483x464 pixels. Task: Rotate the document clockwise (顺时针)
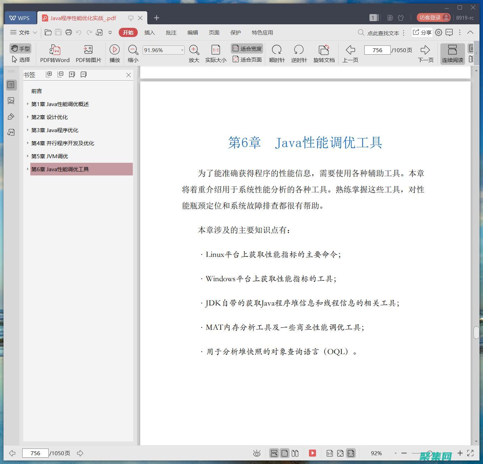click(277, 53)
